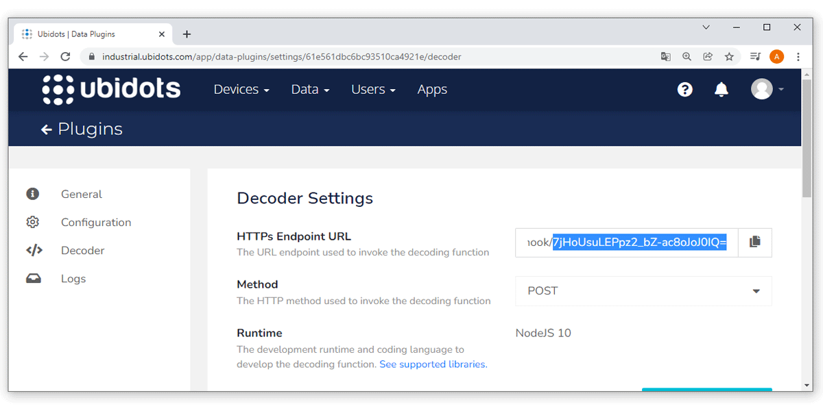Viewport: 823px width, 411px height.
Task: Reload the page with the refresh icon
Action: point(65,57)
